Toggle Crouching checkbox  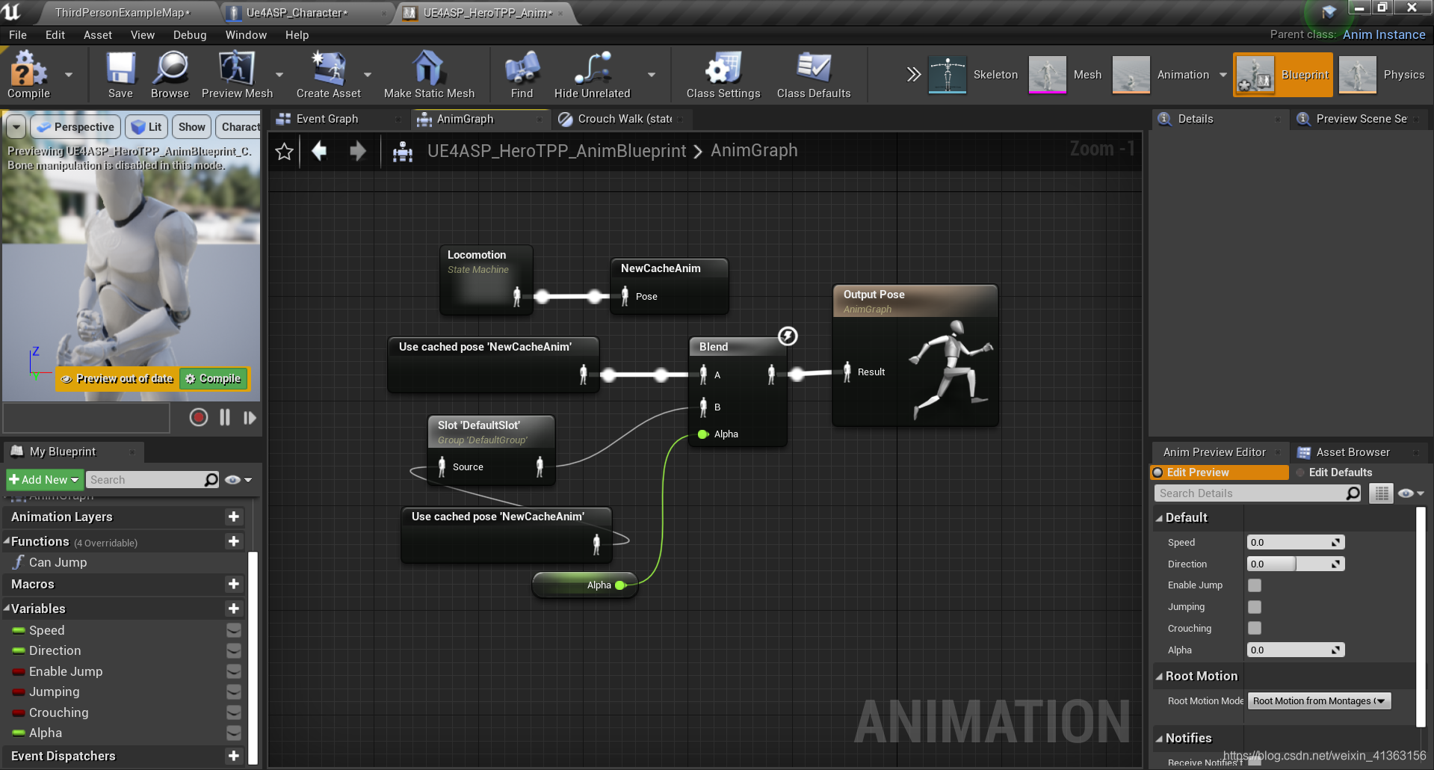click(x=1255, y=628)
